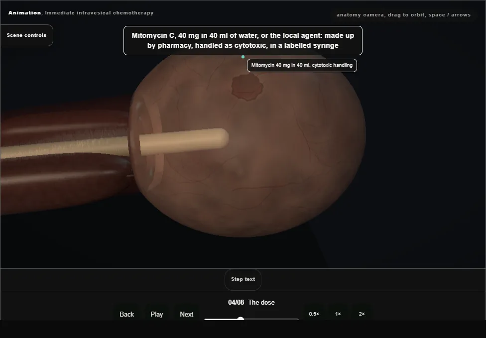Go back to the previous step

(127, 314)
